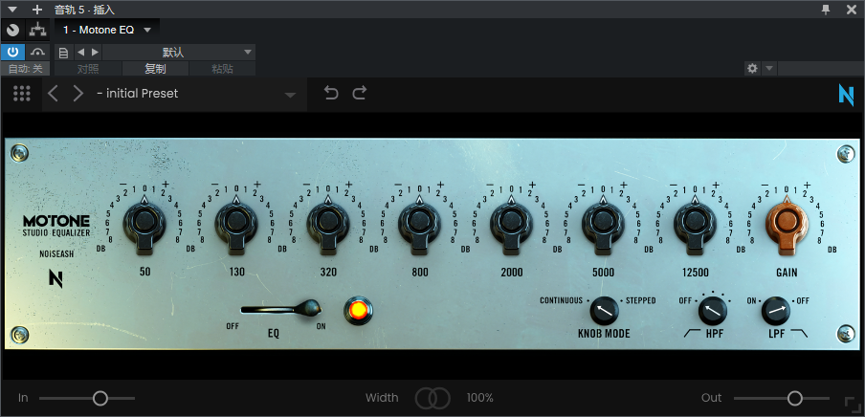This screenshot has height=417, width=865.
Task: Click the 800 Hz band knob
Action: click(420, 222)
